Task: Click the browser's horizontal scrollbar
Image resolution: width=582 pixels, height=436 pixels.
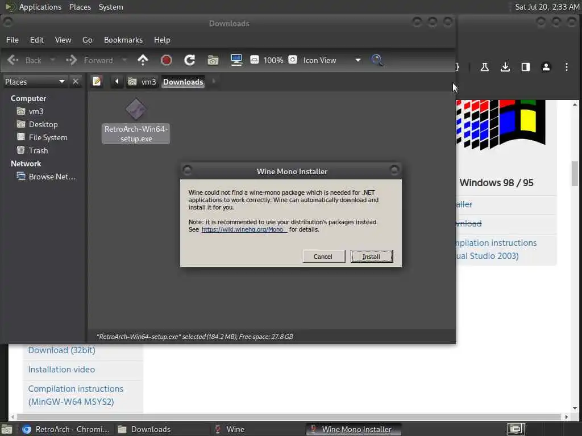Action: coord(289,417)
